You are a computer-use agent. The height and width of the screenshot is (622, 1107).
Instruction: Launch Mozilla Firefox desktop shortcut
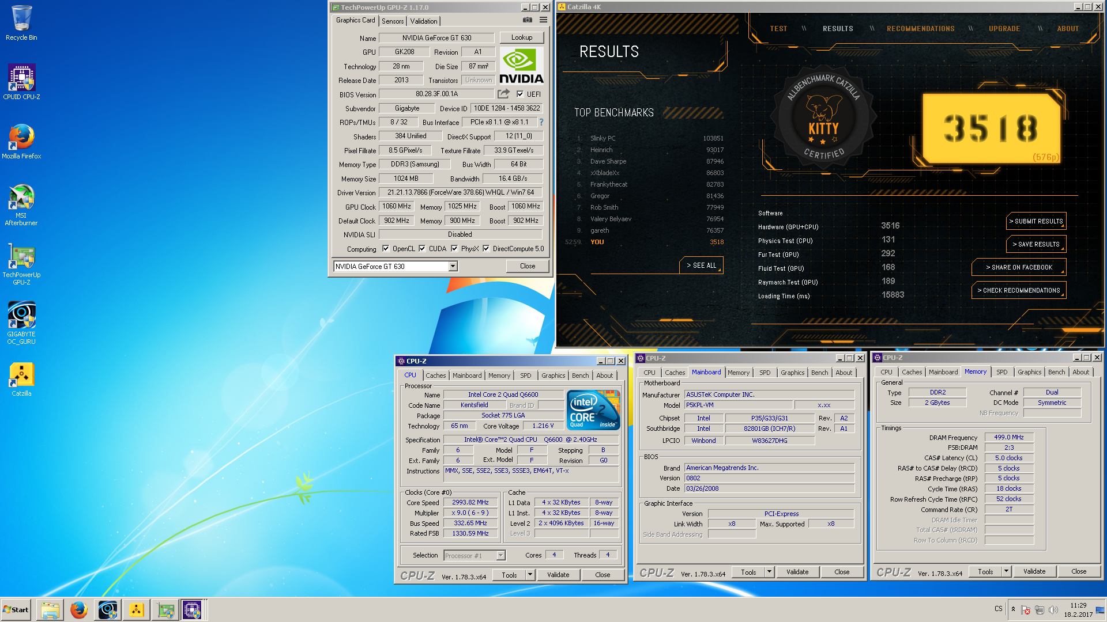coord(21,142)
